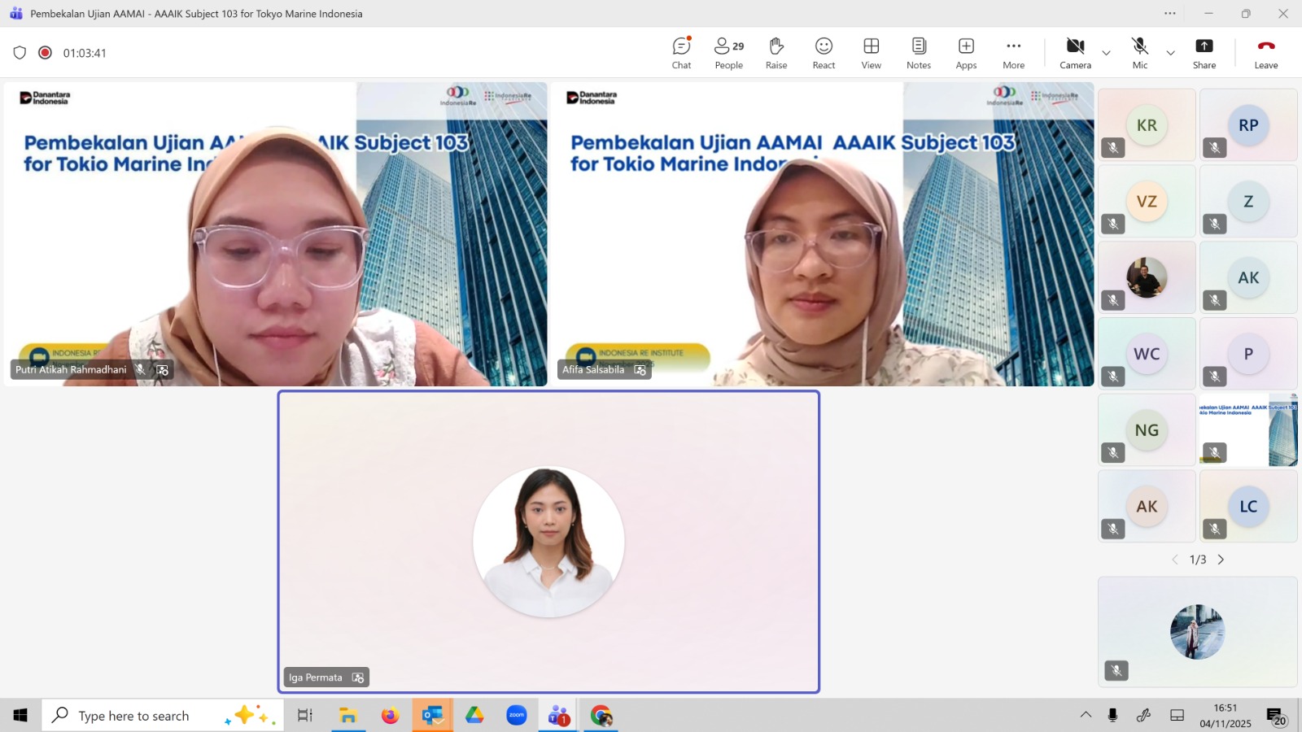The width and height of the screenshot is (1302, 732).
Task: Open the Chat panel
Action: tap(681, 53)
